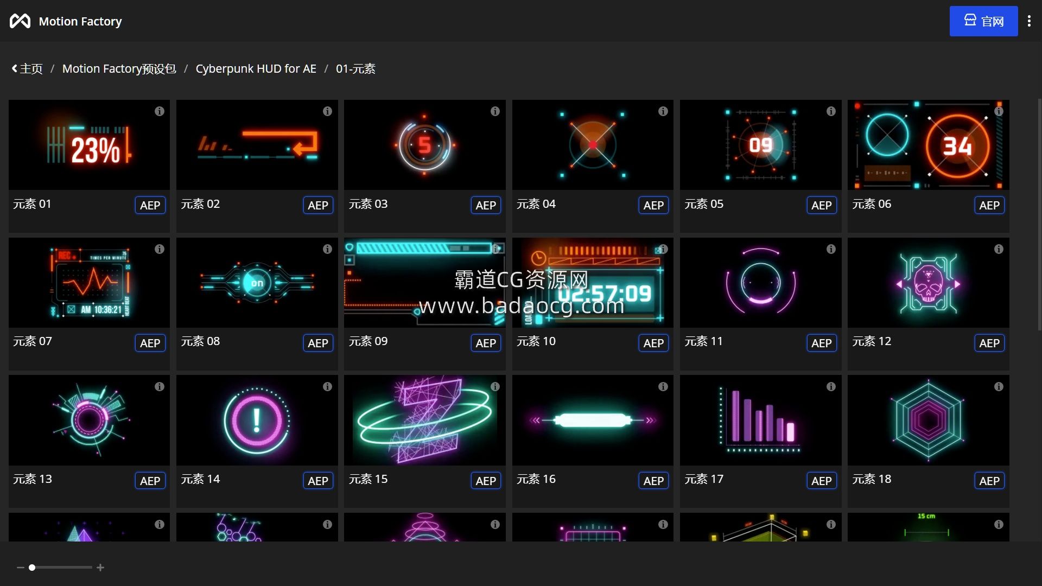The width and height of the screenshot is (1042, 586).
Task: View details icon on 元素 13
Action: click(x=159, y=387)
